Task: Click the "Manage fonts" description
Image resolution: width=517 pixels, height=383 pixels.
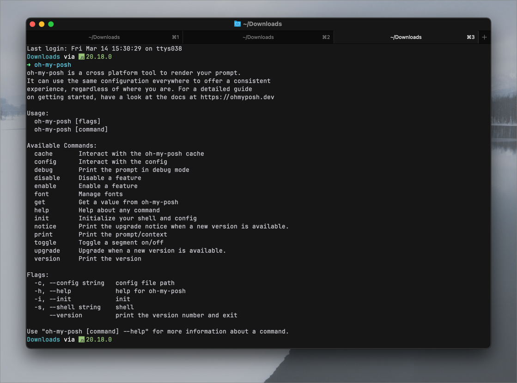Action: (x=101, y=194)
